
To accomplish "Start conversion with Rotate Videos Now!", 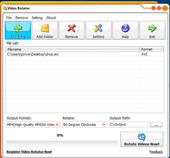I will coord(142,139).
